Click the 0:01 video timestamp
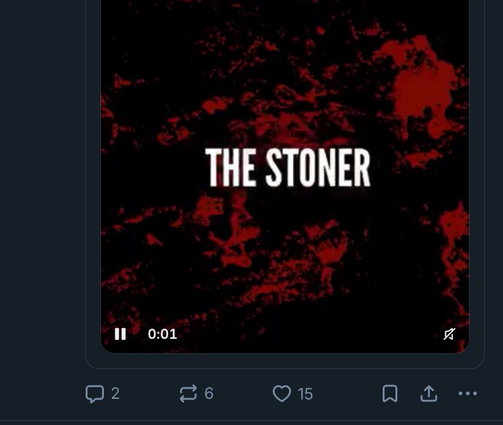503x425 pixels. [x=162, y=333]
